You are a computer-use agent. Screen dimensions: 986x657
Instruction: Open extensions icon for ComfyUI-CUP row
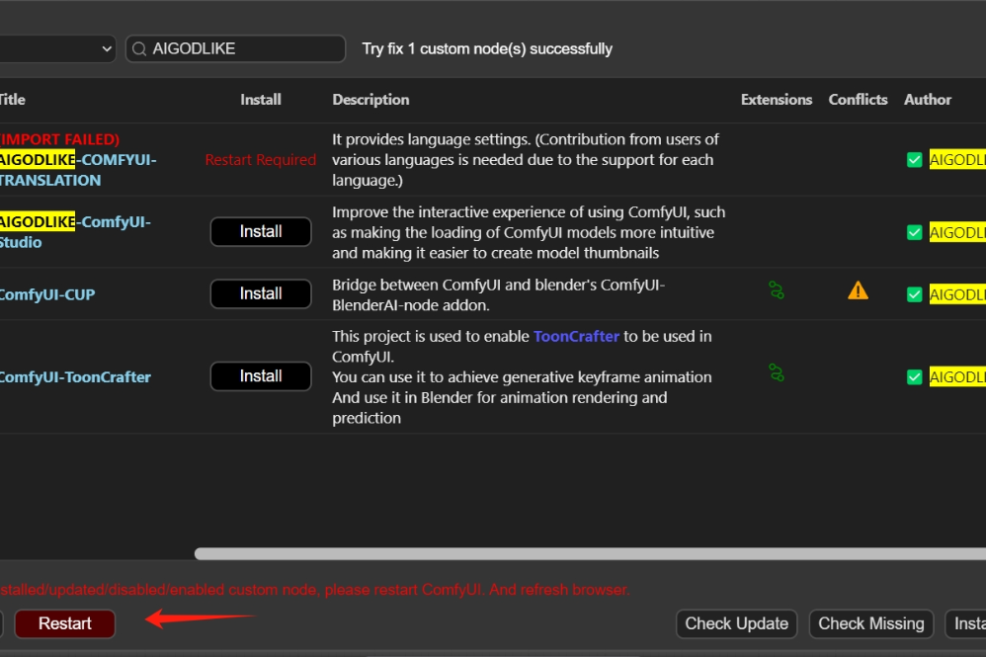(x=777, y=290)
